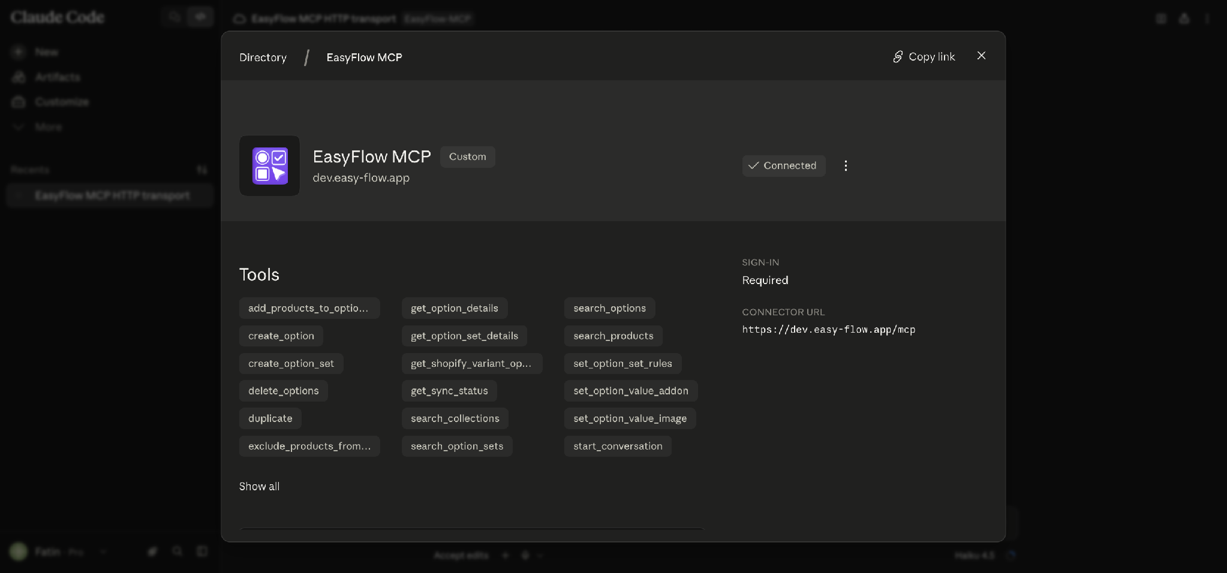Select the search_products tool chip
The width and height of the screenshot is (1227, 573).
pos(613,336)
